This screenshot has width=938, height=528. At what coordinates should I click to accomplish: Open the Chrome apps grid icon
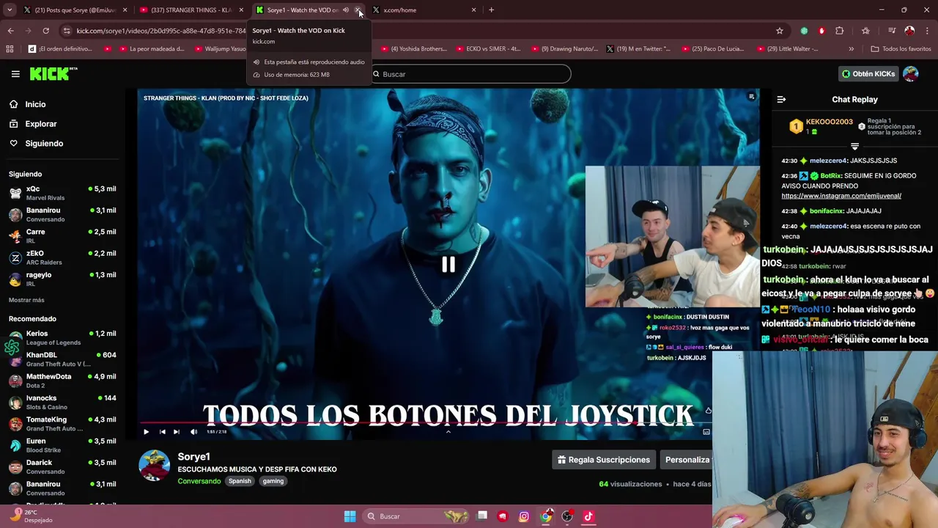(x=10, y=49)
